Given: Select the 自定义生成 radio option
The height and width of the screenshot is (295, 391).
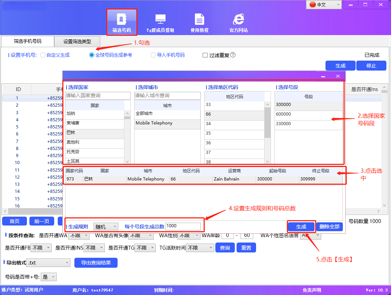Looking at the screenshot, I should coord(43,55).
